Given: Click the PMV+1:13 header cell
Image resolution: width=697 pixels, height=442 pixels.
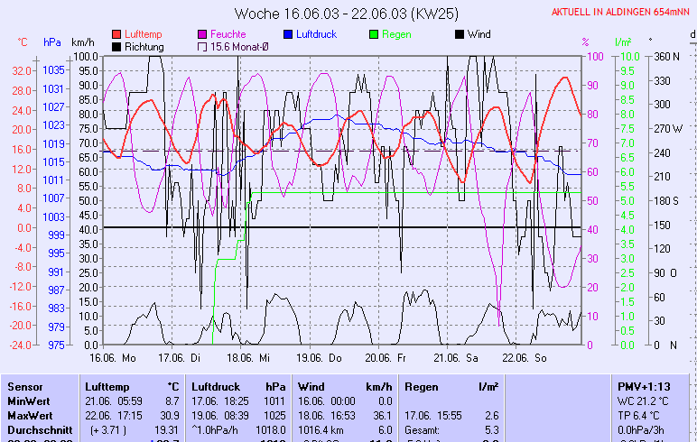Looking at the screenshot, I should coord(642,386).
